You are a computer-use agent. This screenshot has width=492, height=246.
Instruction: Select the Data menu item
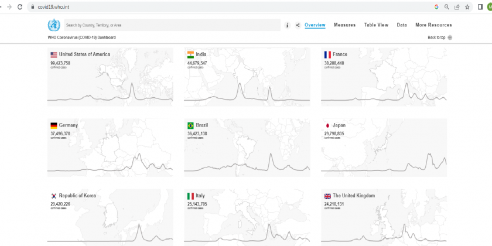[x=402, y=25]
